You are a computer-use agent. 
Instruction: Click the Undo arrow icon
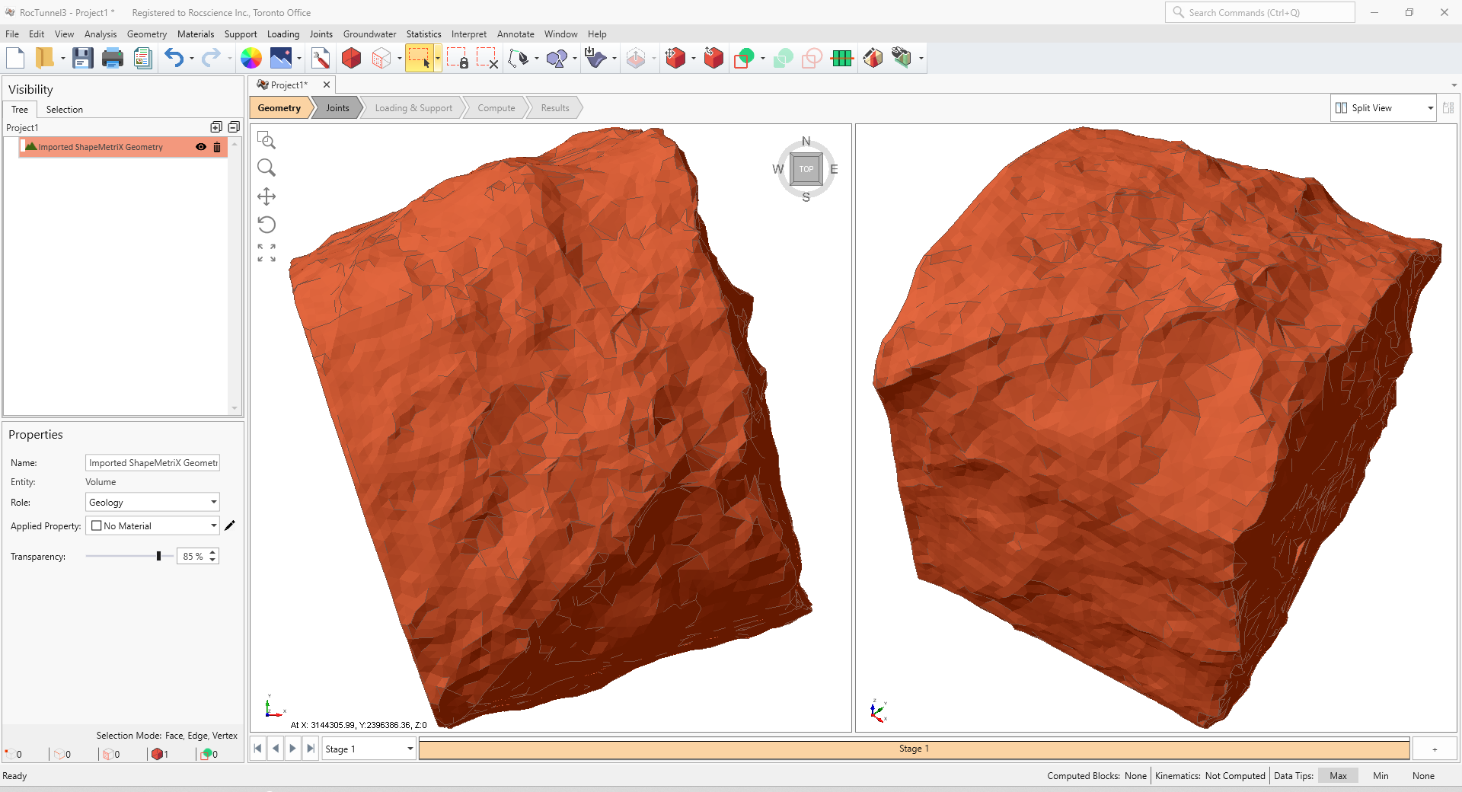click(x=174, y=58)
